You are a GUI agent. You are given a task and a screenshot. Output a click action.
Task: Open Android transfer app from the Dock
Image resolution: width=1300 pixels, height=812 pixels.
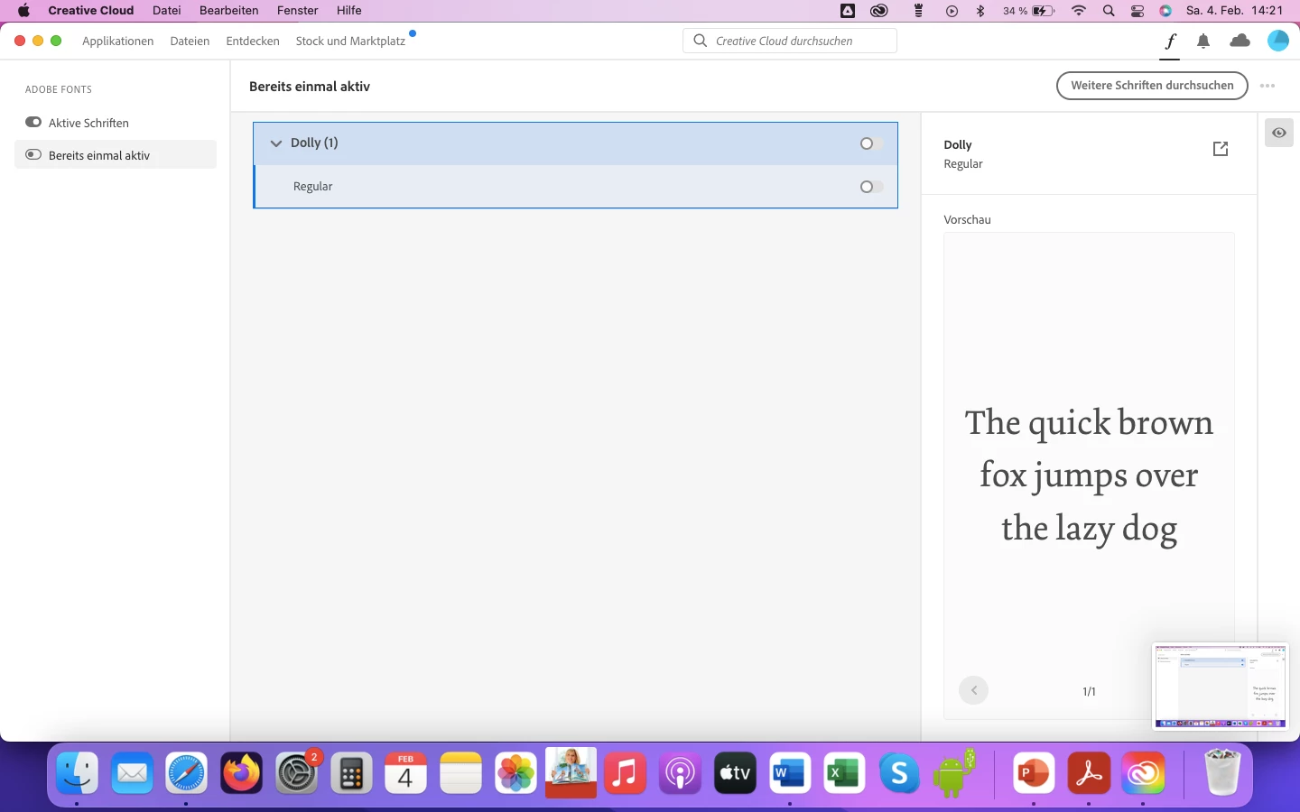point(955,773)
